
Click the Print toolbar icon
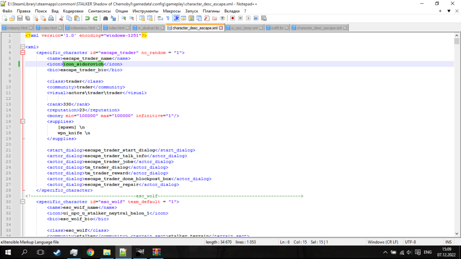[x=50, y=18]
